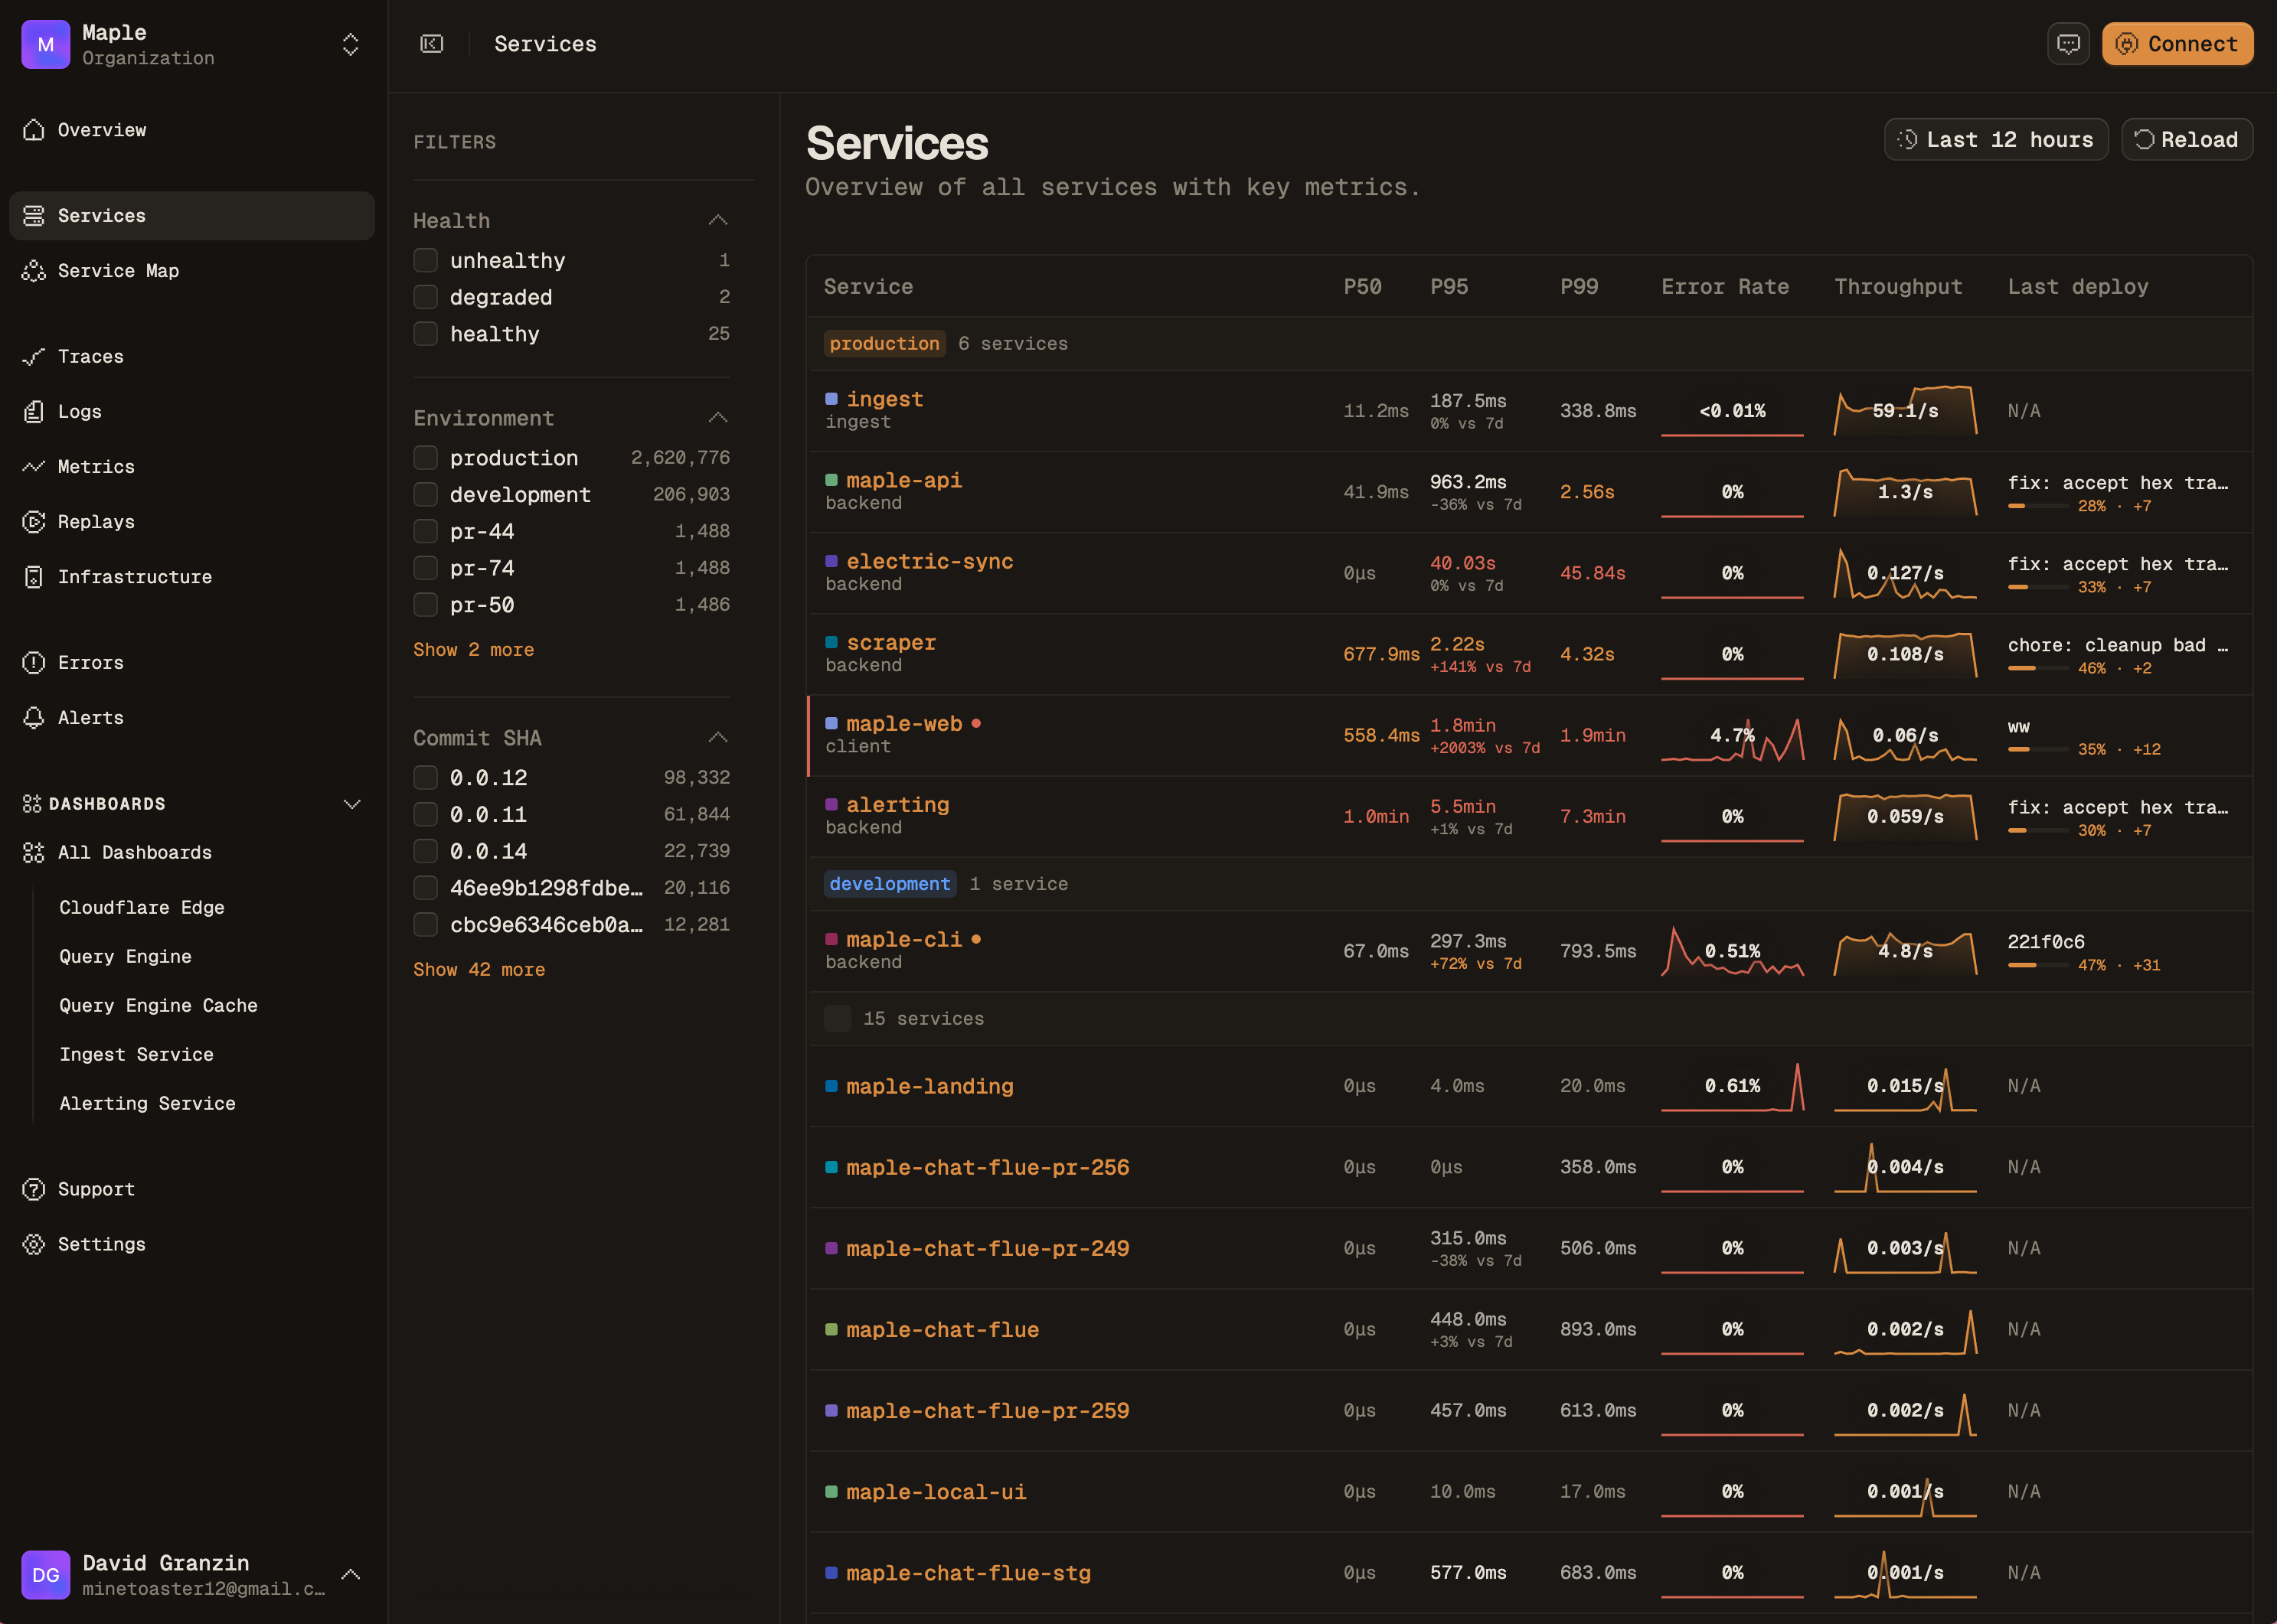This screenshot has width=2277, height=1624.
Task: Click the ingest throughput sparkline
Action: pos(1905,411)
